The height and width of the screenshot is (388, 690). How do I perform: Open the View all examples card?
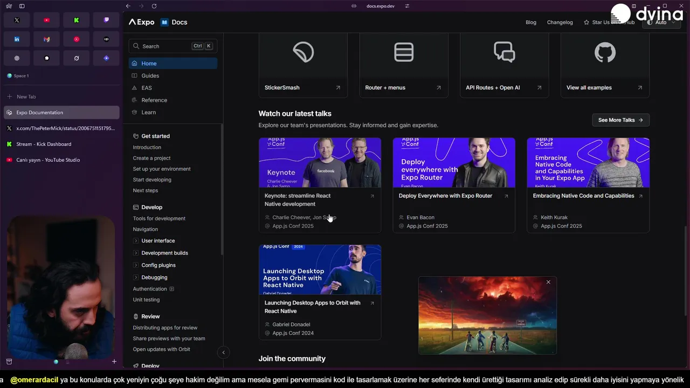click(605, 65)
